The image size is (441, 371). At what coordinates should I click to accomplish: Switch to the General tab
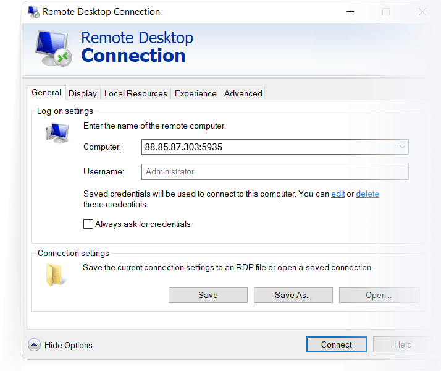point(46,93)
